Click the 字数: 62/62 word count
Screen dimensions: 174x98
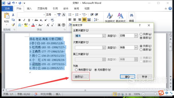[24, 94]
